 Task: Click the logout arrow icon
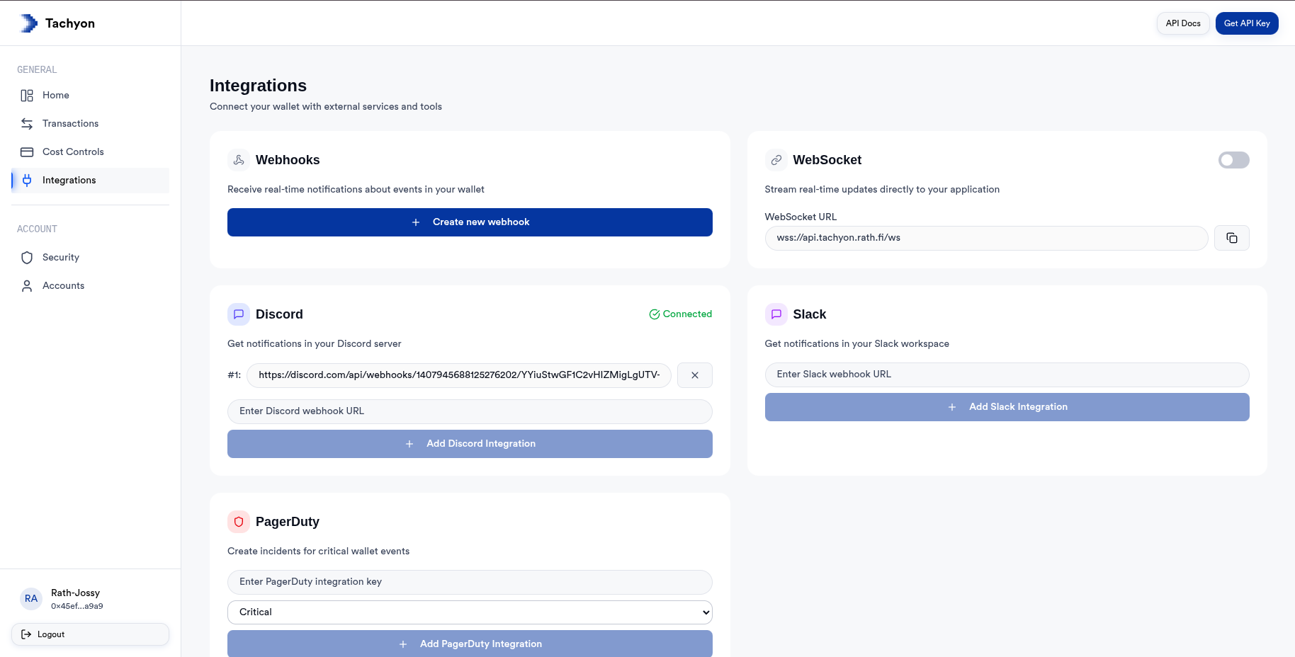tap(27, 634)
